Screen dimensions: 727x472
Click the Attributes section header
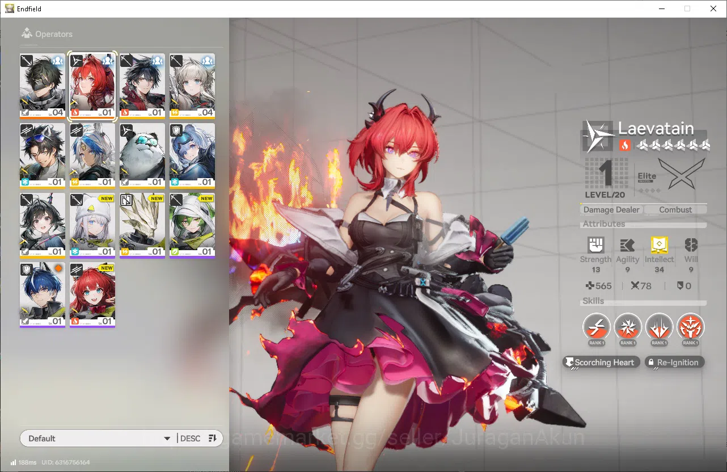[x=604, y=224]
